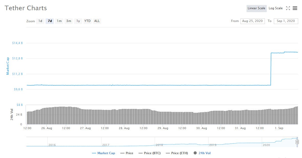Click the Market Cap axis title

coord(8,66)
